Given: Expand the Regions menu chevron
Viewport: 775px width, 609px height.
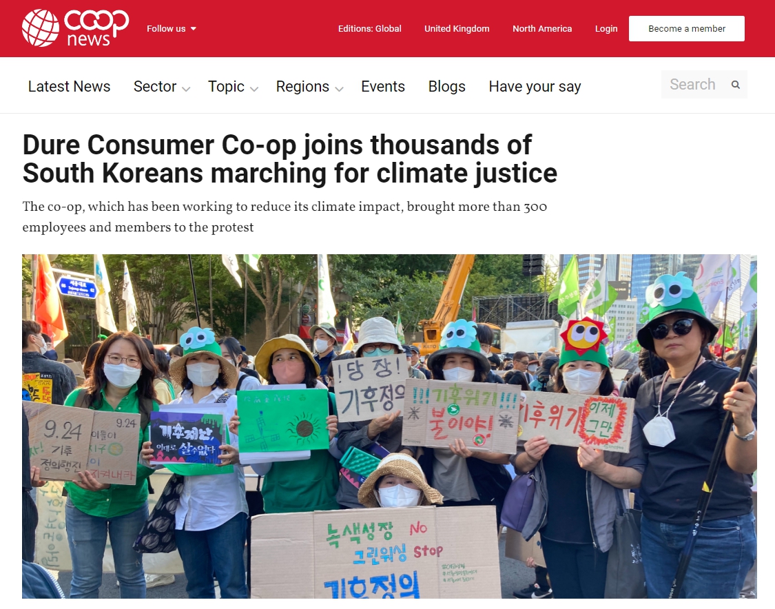Looking at the screenshot, I should click(339, 89).
